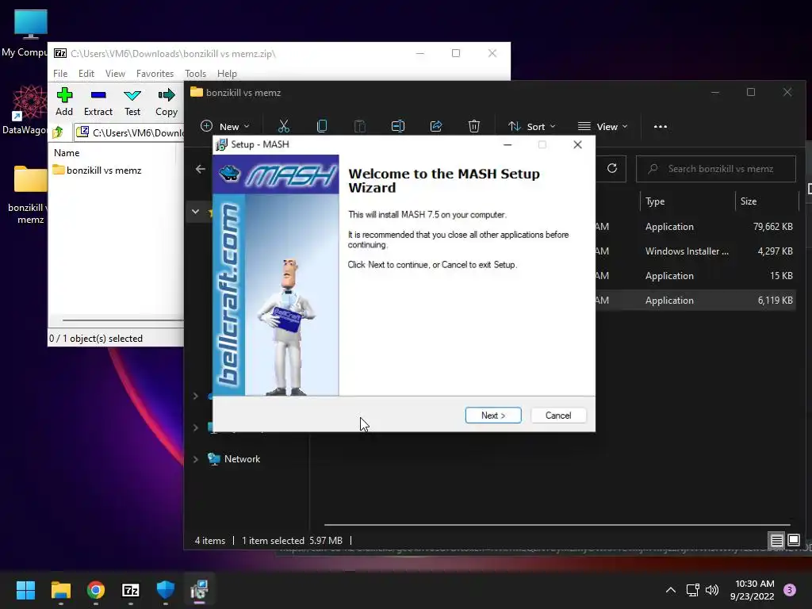This screenshot has width=812, height=609.
Task: Click volume icon in system tray
Action: coord(713,590)
